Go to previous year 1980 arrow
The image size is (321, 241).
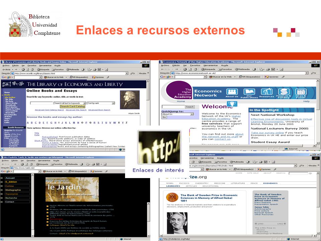[x=256, y=224]
